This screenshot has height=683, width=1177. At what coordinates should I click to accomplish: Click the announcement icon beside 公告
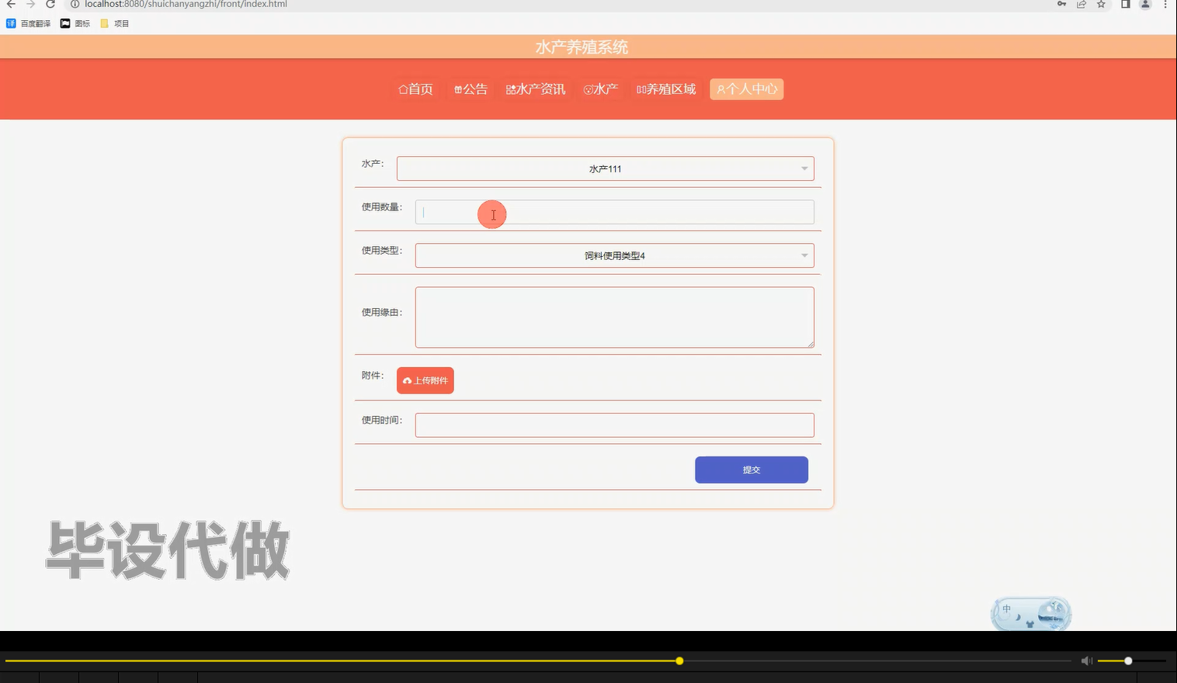tap(457, 88)
